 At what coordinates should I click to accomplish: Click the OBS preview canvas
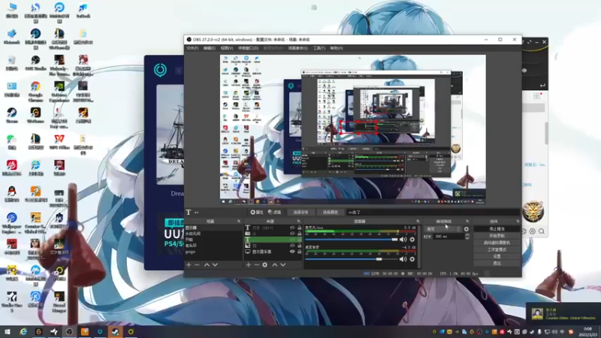[x=352, y=129]
